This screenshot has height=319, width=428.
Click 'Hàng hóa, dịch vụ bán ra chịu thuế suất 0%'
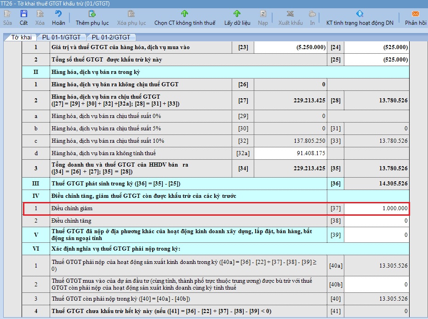coord(106,116)
